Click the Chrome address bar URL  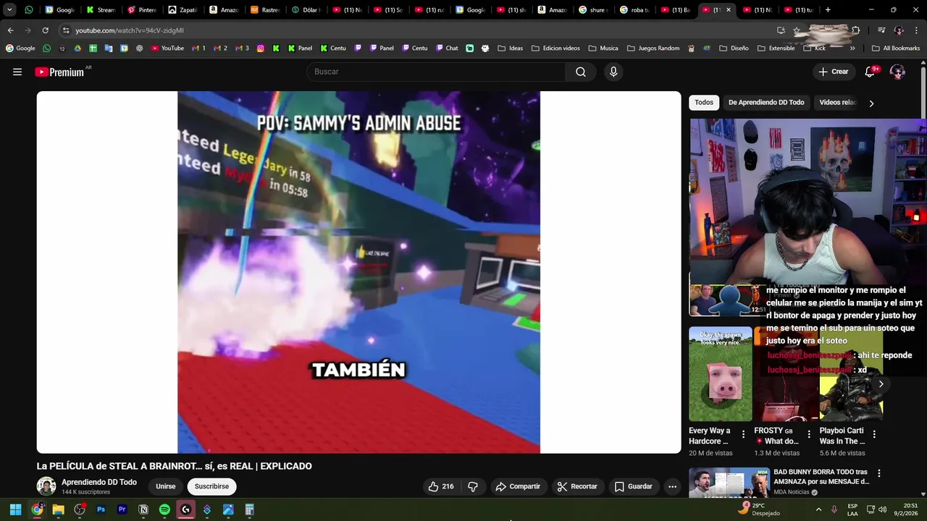coord(130,30)
